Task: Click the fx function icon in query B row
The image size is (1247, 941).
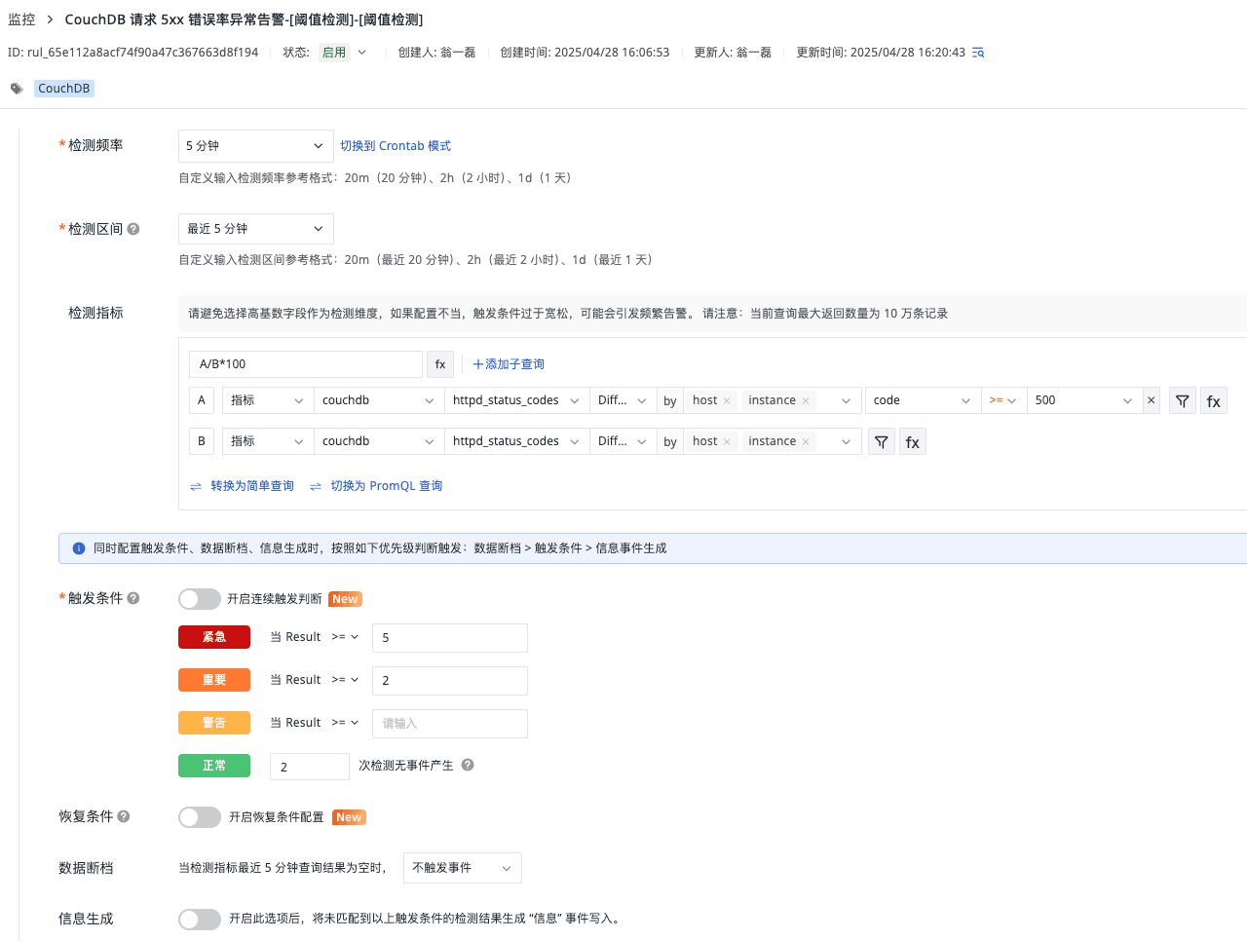Action: 912,442
